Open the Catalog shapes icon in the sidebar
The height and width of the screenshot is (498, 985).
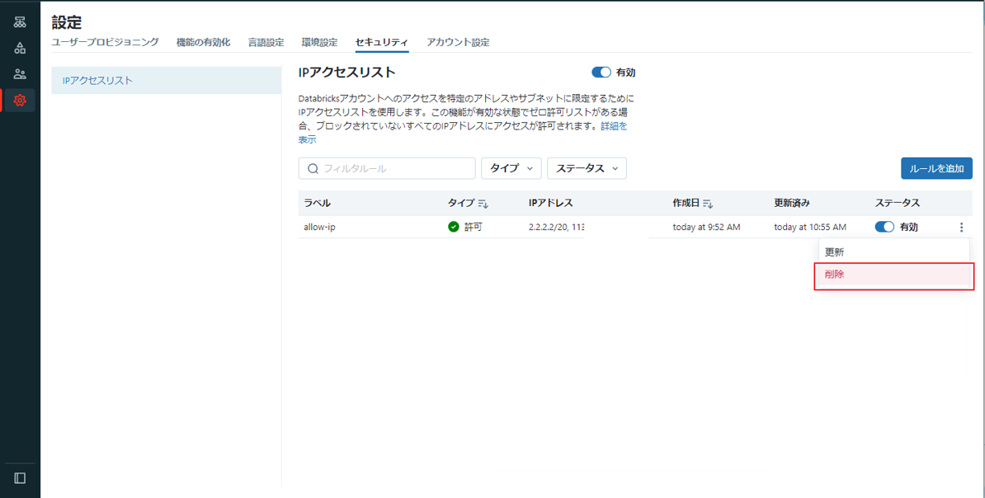[20, 48]
